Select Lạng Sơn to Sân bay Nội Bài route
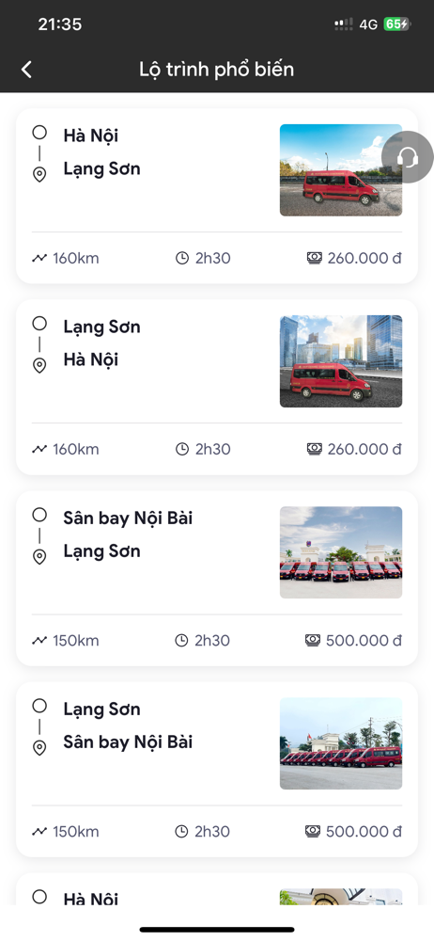Image resolution: width=434 pixels, height=941 pixels. pos(217,770)
